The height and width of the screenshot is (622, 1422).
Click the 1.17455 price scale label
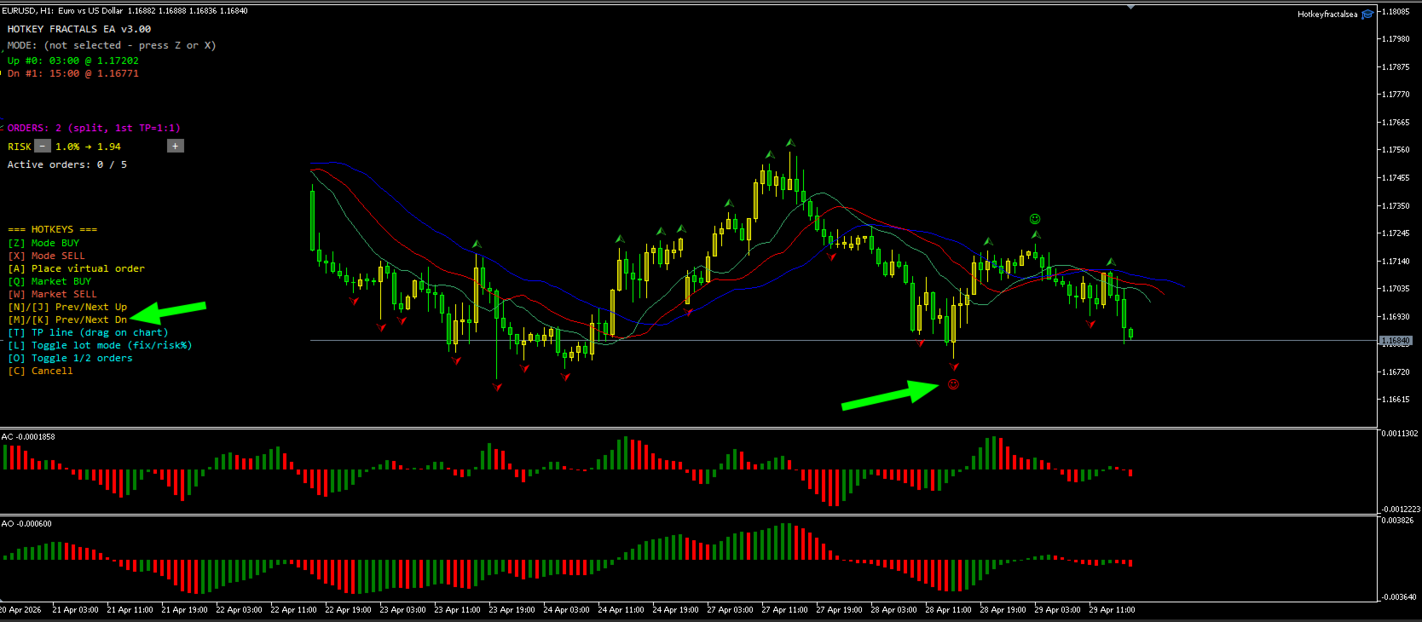coord(1396,178)
